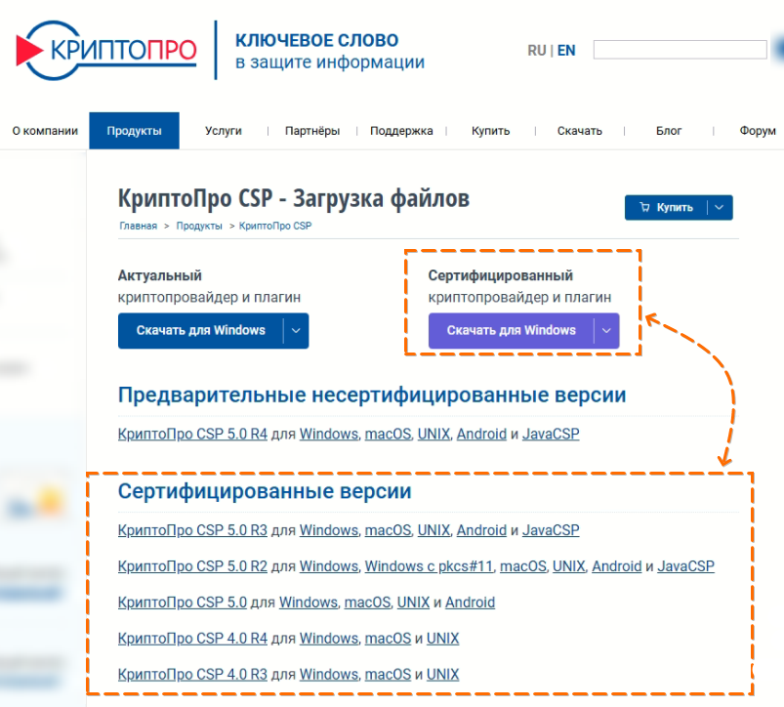Click the slogan text Ключевое слово
Image resolution: width=784 pixels, height=707 pixels.
coord(317,40)
